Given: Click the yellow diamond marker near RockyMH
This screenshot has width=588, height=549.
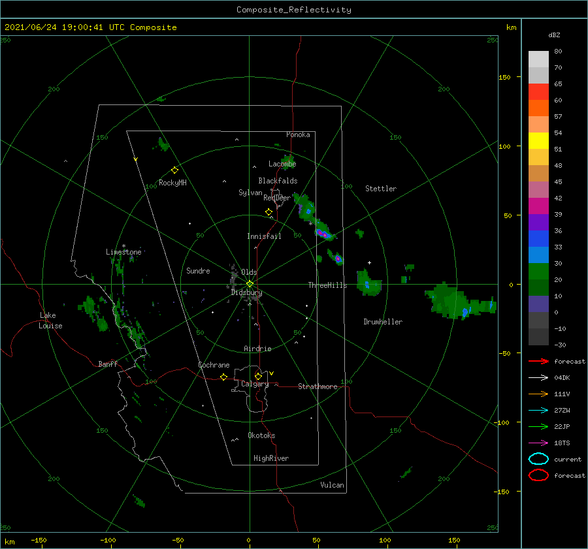Looking at the screenshot, I should point(174,170).
